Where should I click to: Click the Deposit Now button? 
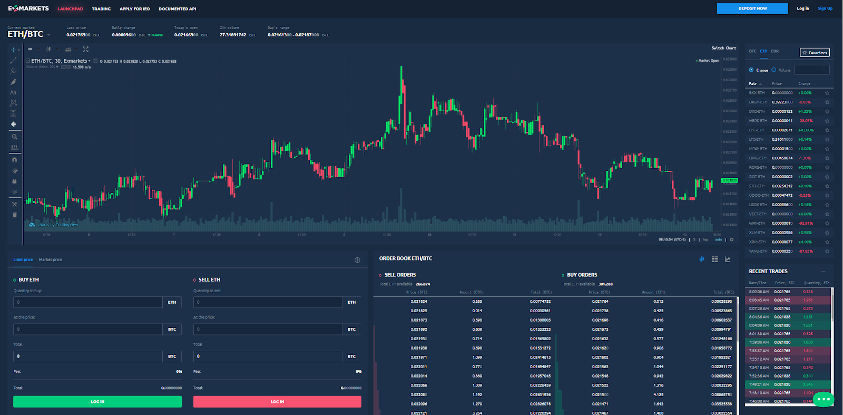(x=752, y=8)
